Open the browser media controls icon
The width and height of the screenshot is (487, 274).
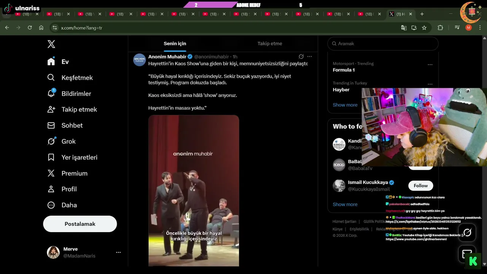point(457,27)
